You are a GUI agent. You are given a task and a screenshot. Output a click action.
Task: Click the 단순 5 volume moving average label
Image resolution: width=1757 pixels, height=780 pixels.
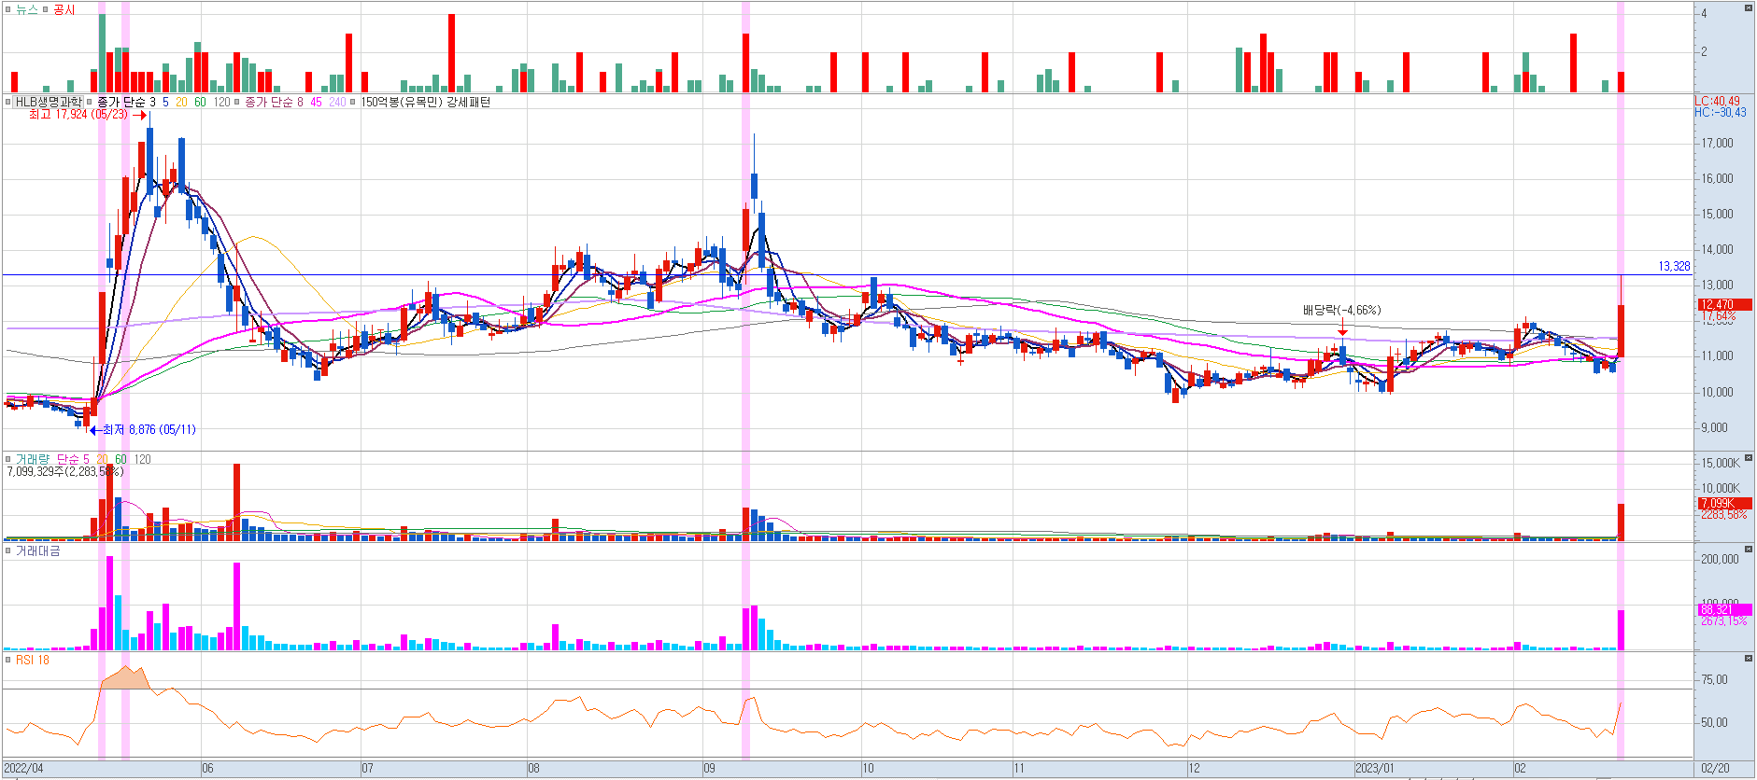point(73,459)
